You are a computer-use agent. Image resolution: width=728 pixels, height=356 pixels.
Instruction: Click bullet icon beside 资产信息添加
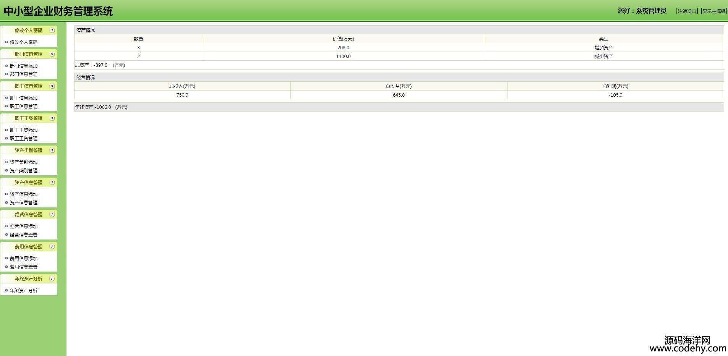6,194
